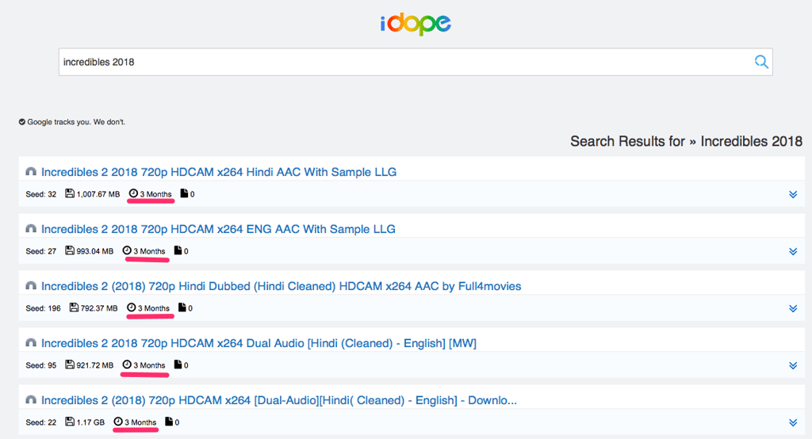Screen dimensions: 812x439
Task: Click the disk size icon beside 921.72 MB
Action: coord(70,365)
